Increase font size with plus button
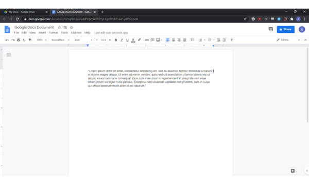The width and height of the screenshot is (309, 185). [x=110, y=40]
